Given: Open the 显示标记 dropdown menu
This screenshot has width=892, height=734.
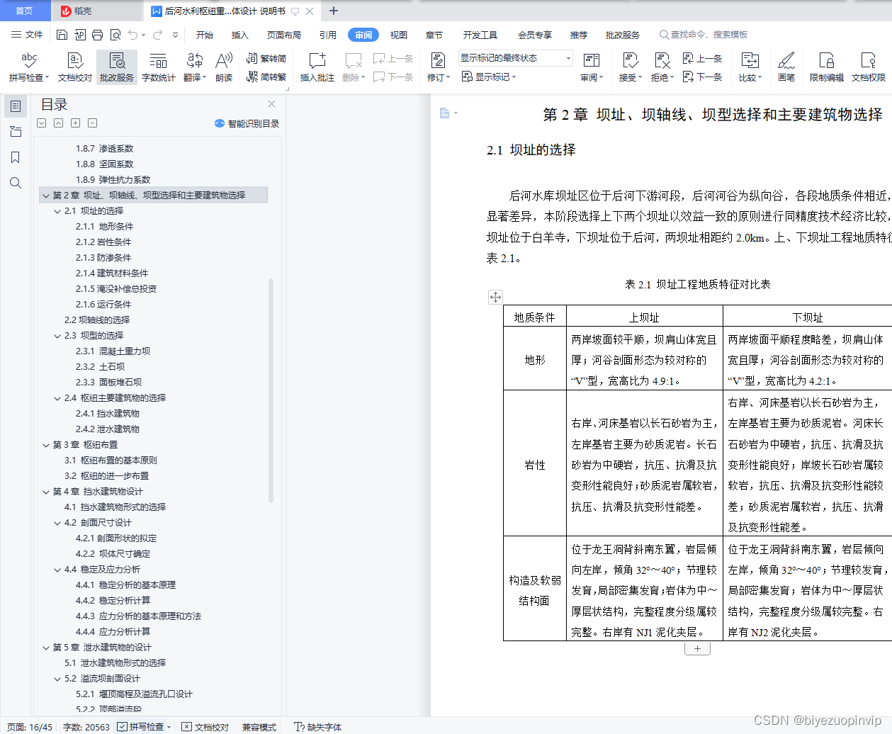Looking at the screenshot, I should 489,77.
